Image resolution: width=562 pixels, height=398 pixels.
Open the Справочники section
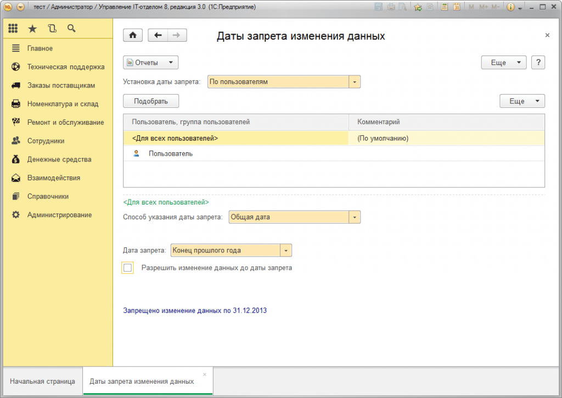click(48, 196)
